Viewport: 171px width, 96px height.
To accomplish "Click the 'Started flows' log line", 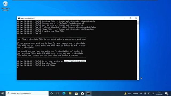I will point(36,65).
